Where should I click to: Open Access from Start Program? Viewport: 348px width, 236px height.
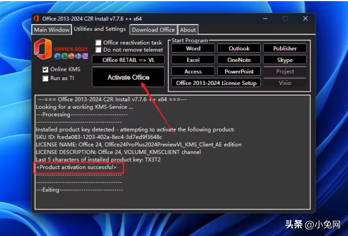tap(193, 71)
